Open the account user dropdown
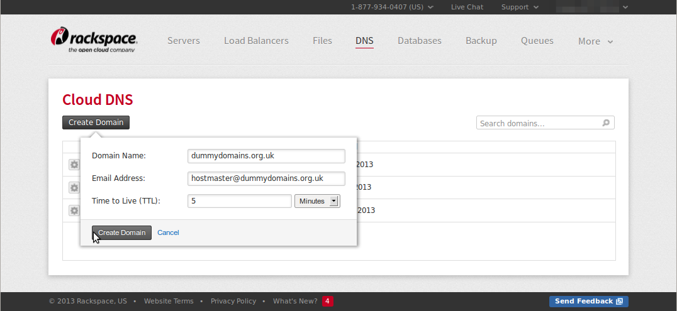The height and width of the screenshot is (311, 677). (x=591, y=7)
